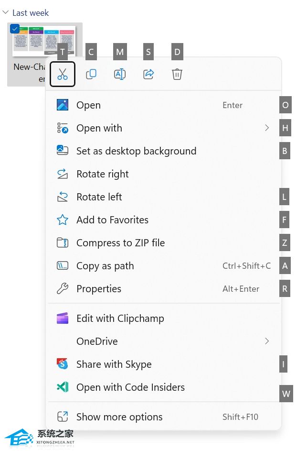Choose Set as desktop background
Screen dimensions: 307x451
coord(136,151)
